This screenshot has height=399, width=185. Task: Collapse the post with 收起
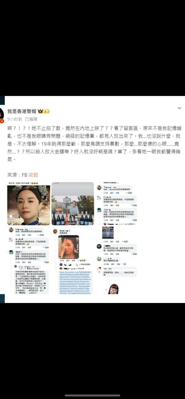point(34,175)
